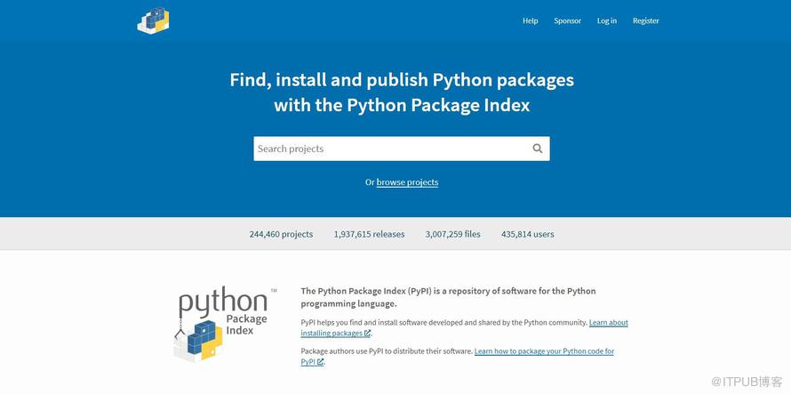791x395 pixels.
Task: Click the large Python Package Index logo
Action: 225,325
